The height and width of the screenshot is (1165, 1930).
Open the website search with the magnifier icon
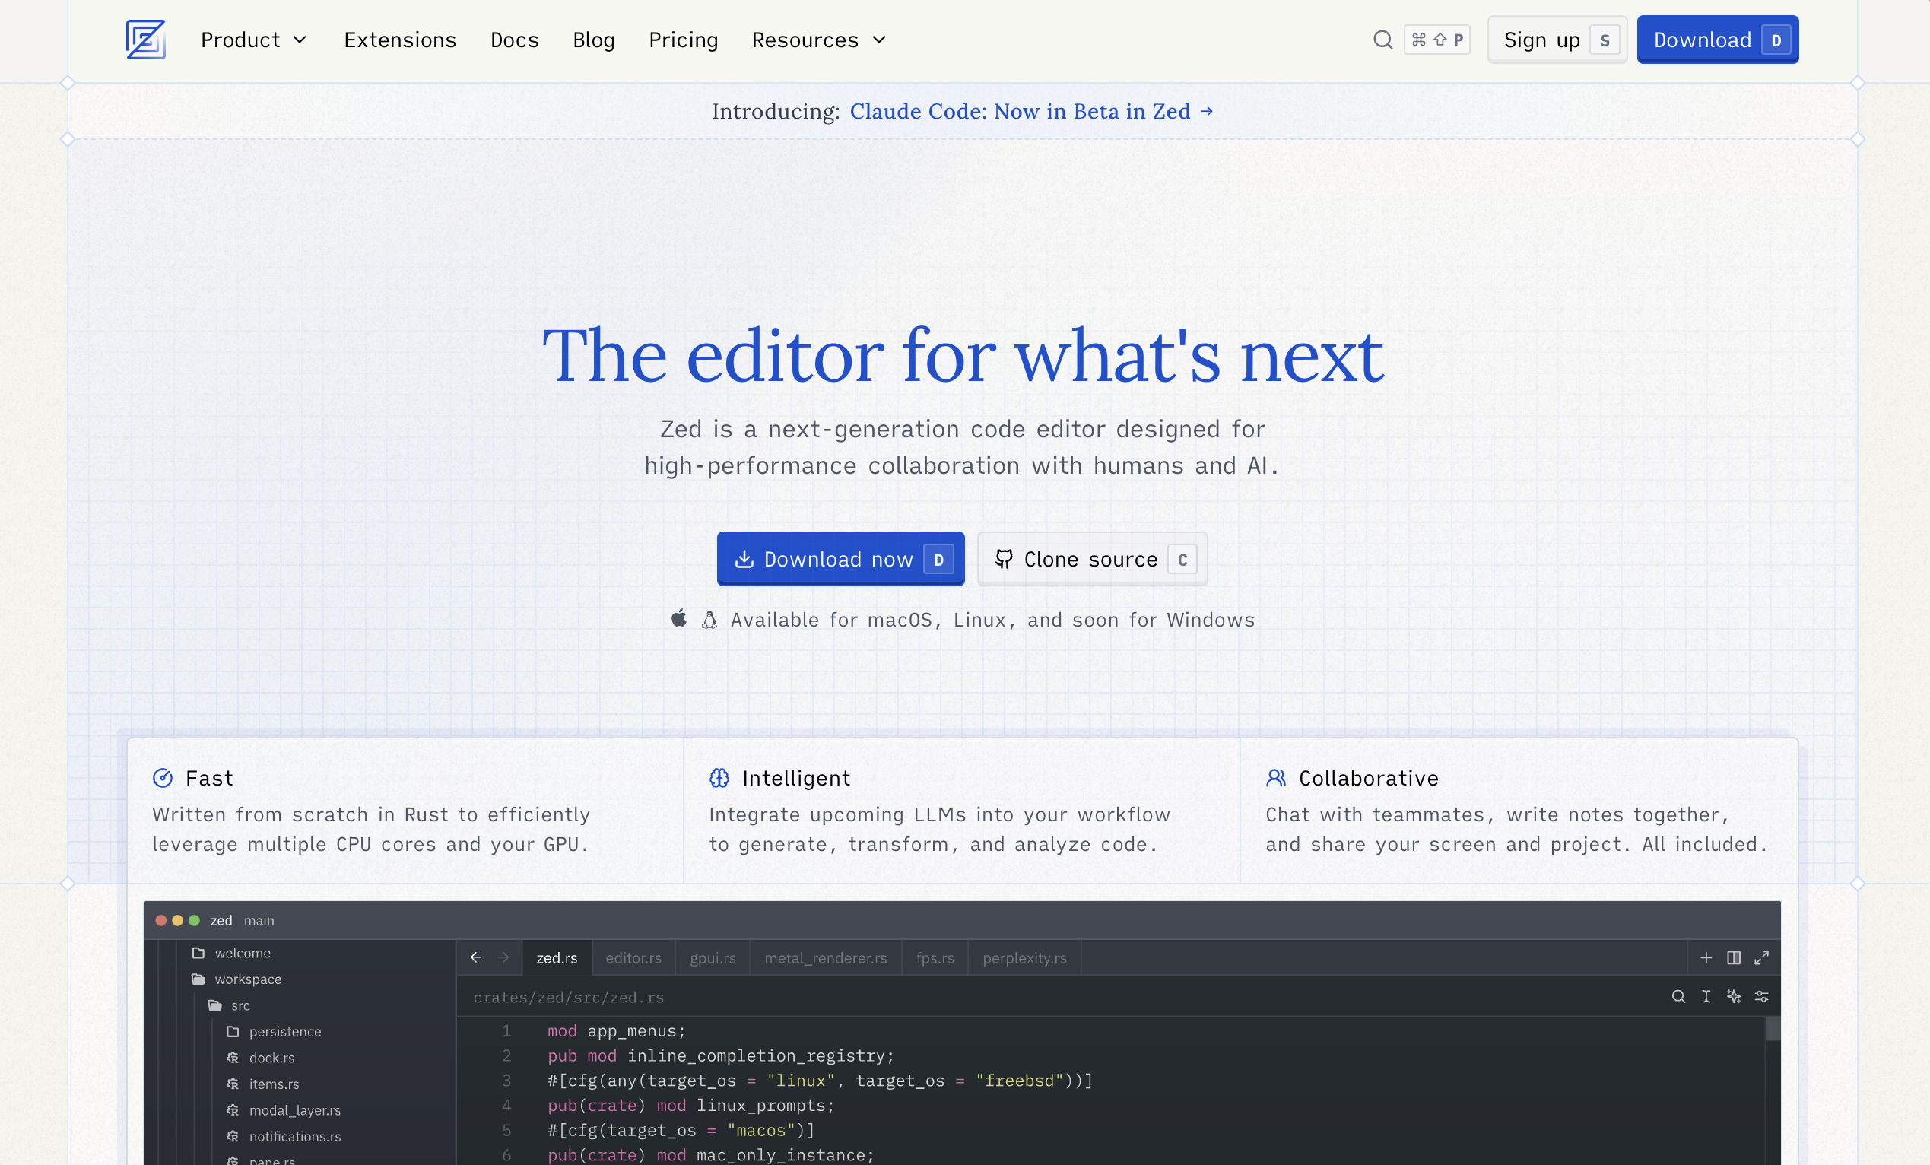coord(1382,40)
